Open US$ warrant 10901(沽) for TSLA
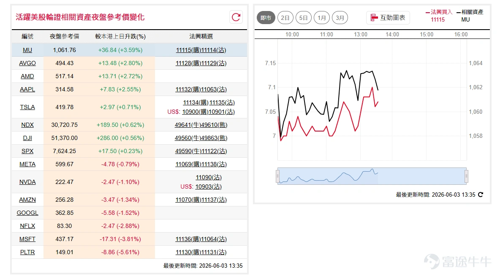Viewport: 500px width, 277px height. click(x=221, y=112)
